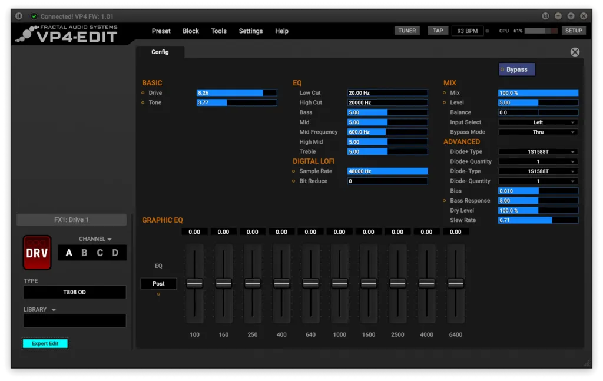Viewport: 603px width, 381px height.
Task: Click the modifier circle beside Bass Response
Action: click(444, 201)
